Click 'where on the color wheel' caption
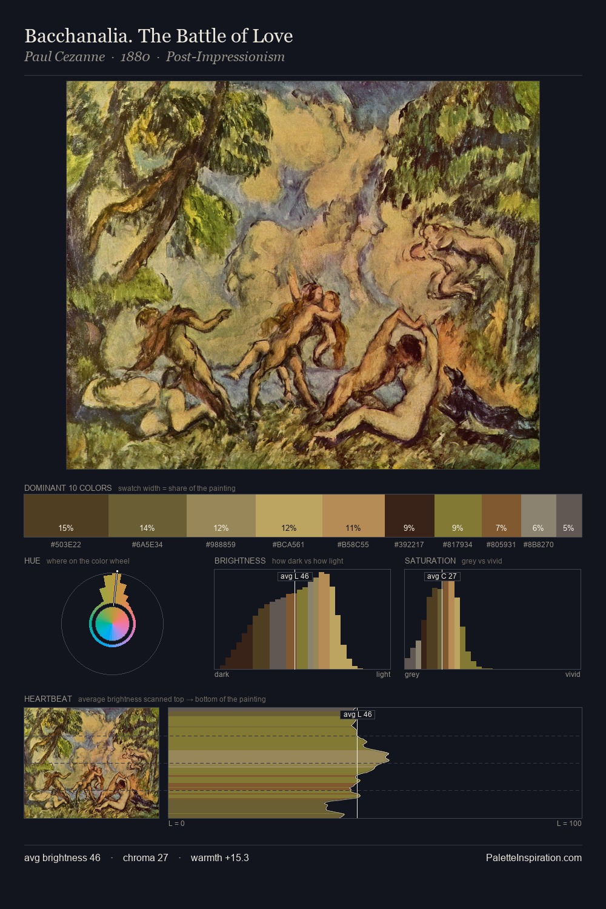606x909 pixels. [88, 561]
